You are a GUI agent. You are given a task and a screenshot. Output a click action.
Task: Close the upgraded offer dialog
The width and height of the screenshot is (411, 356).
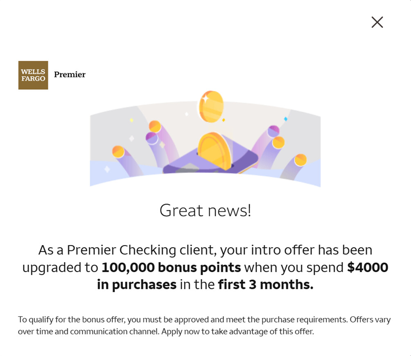377,22
